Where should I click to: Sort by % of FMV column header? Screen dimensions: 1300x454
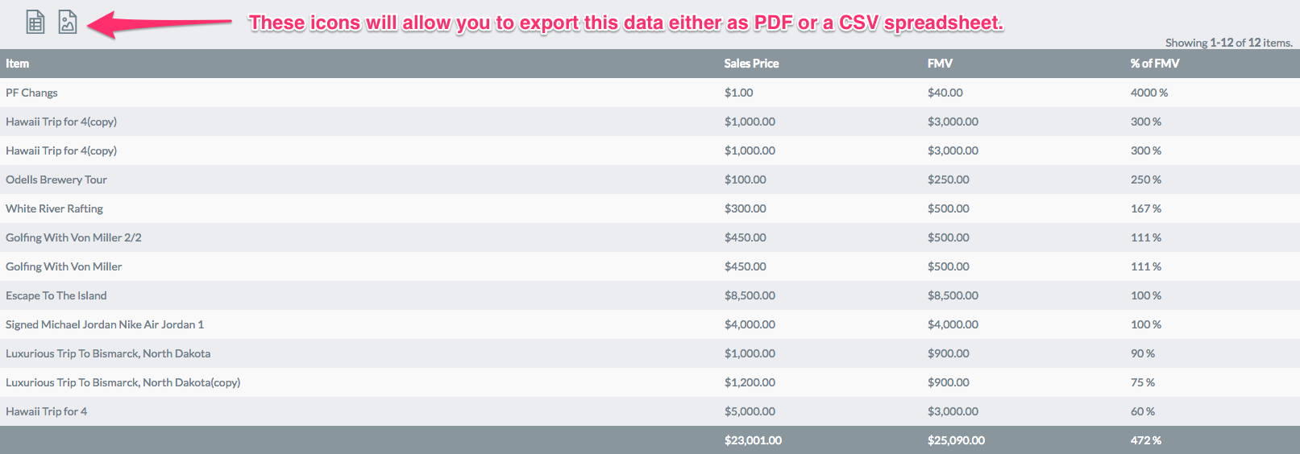[x=1154, y=64]
